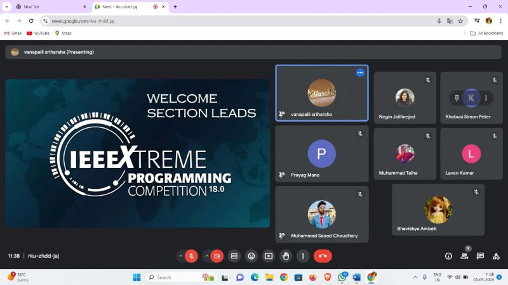Open meeting details info icon
This screenshot has width=508, height=285.
(448, 256)
